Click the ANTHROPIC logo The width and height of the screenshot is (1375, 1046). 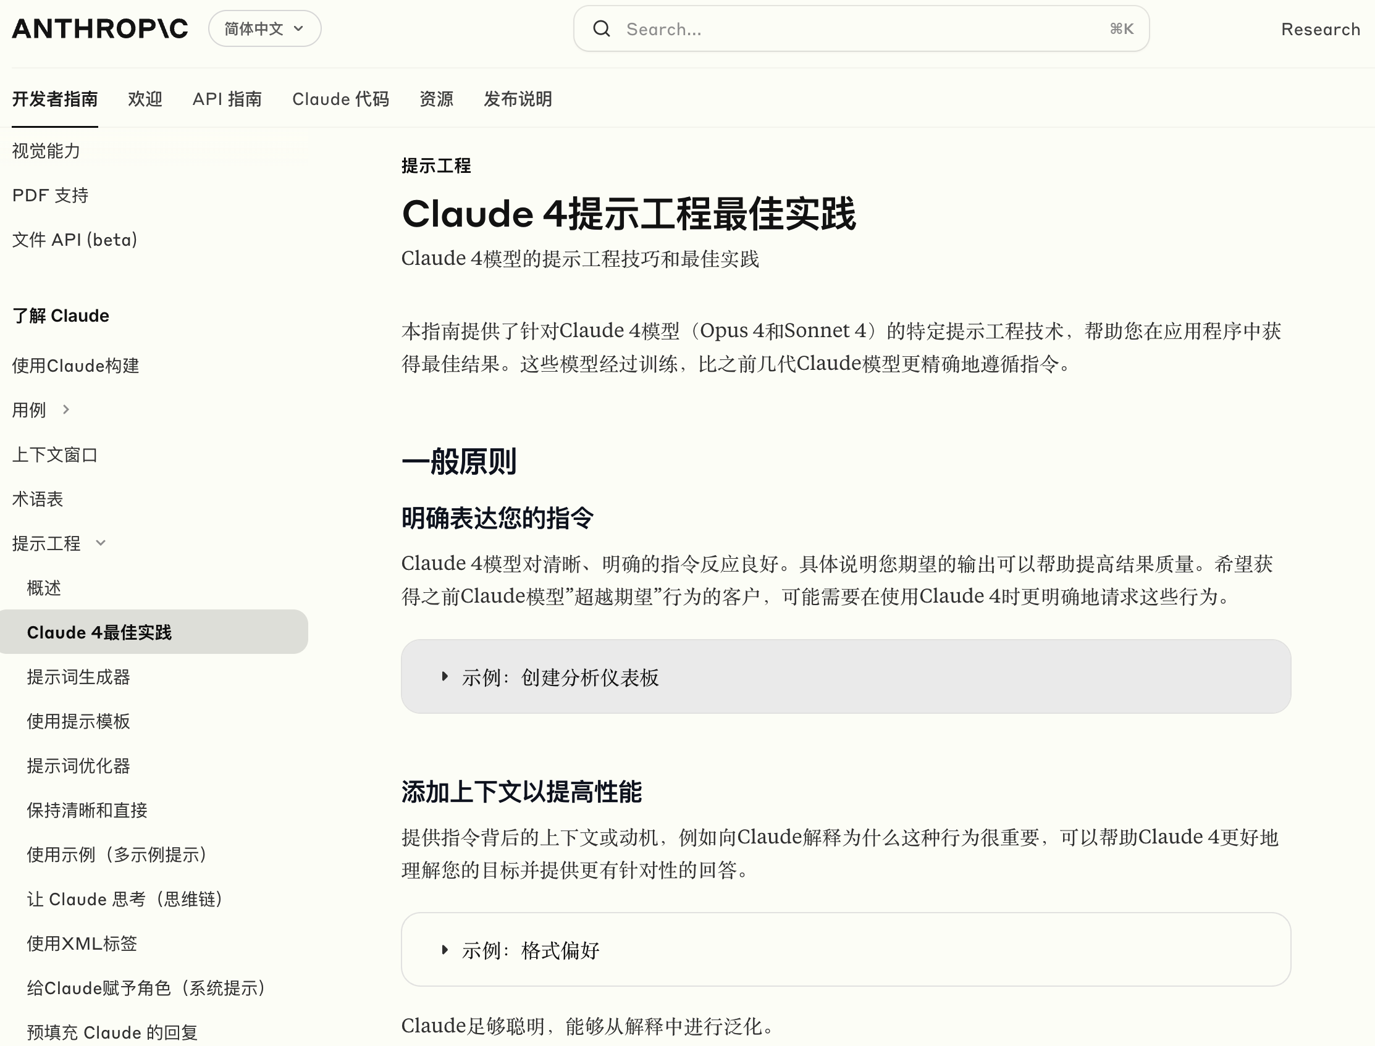coord(99,28)
